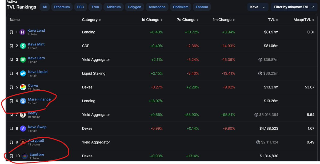Screen dimensions: 320x164
Task: Click the question mark beside Beefy TVL
Action: tap(257, 115)
